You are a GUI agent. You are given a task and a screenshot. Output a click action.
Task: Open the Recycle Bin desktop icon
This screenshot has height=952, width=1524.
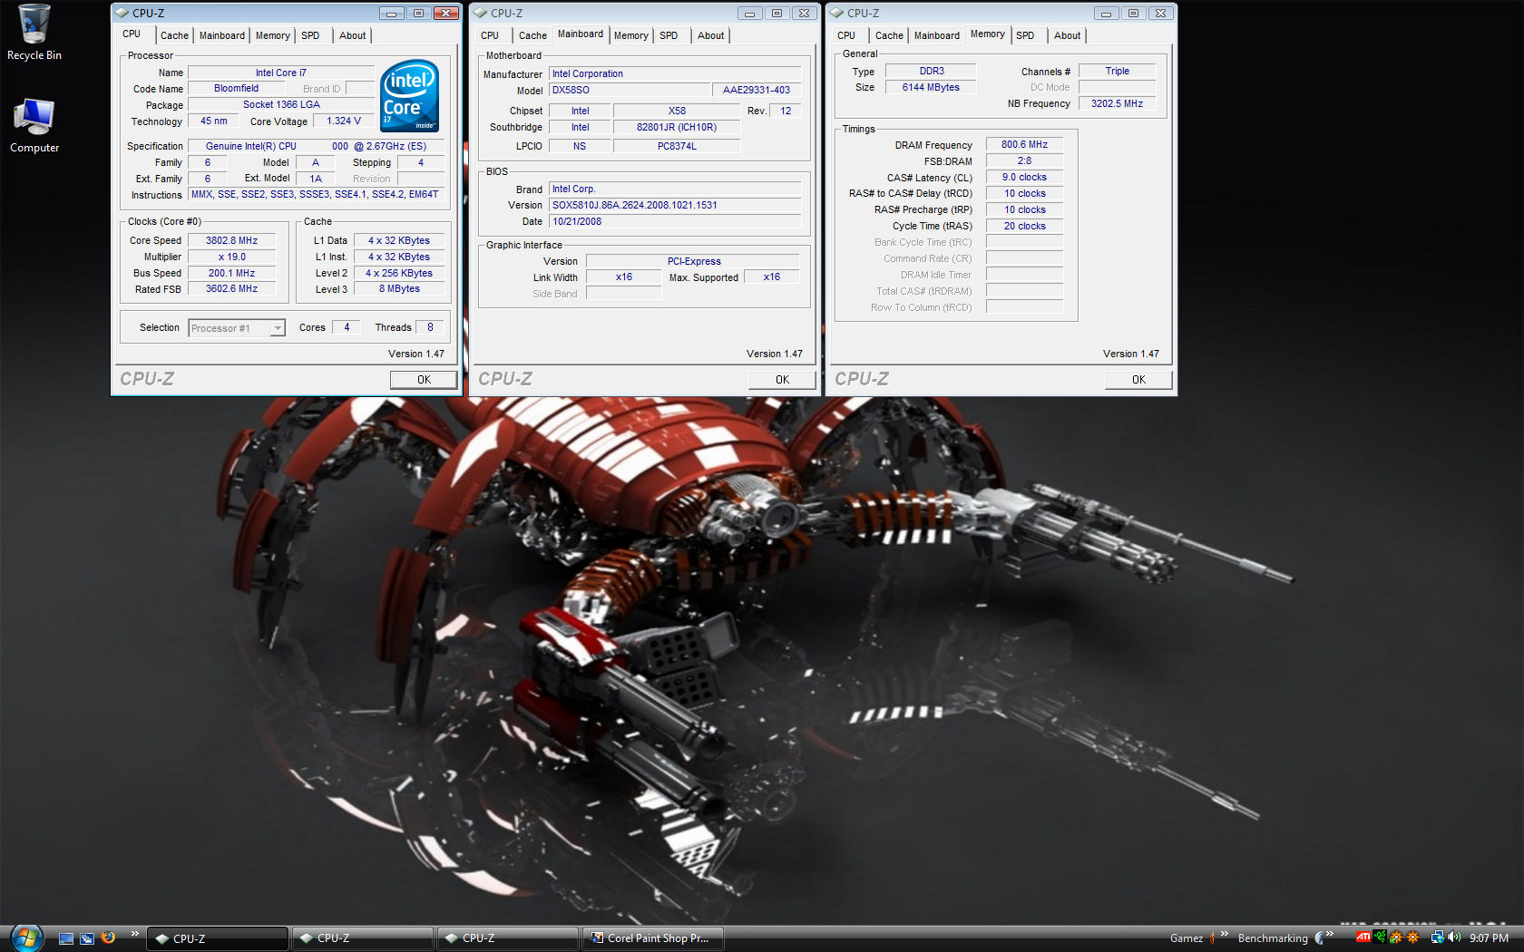(34, 34)
